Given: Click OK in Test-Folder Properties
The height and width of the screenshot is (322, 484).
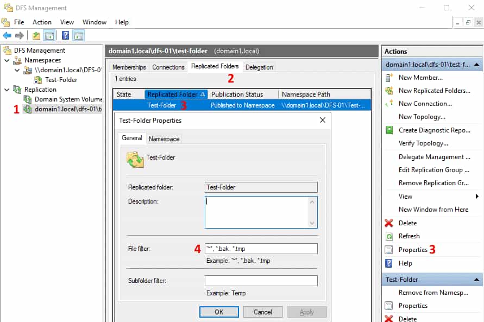Looking at the screenshot, I should click(219, 312).
